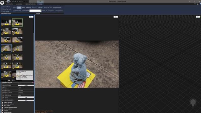Expand the Screen grabber section
The image size is (201, 113).
3,109
